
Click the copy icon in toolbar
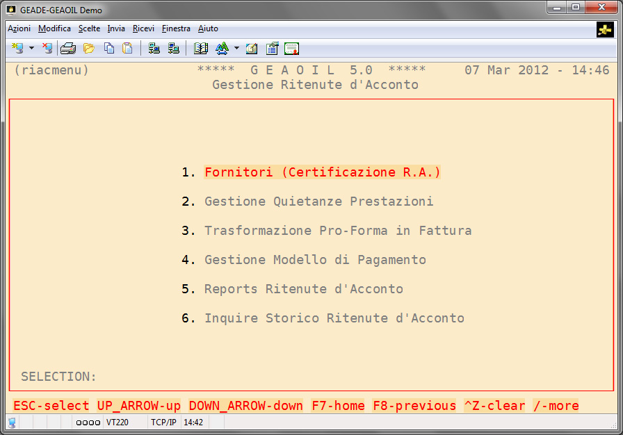(109, 48)
